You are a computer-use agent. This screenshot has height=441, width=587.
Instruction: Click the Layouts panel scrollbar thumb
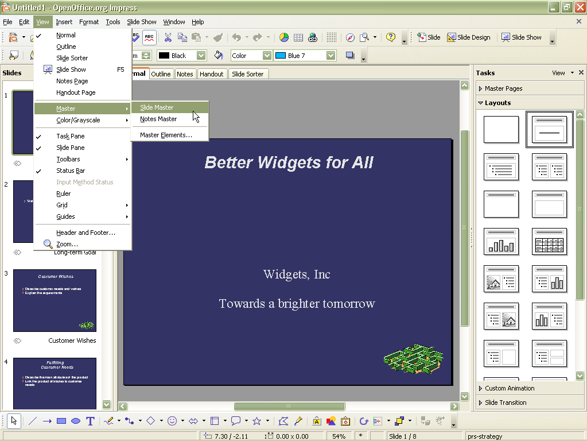[580, 209]
